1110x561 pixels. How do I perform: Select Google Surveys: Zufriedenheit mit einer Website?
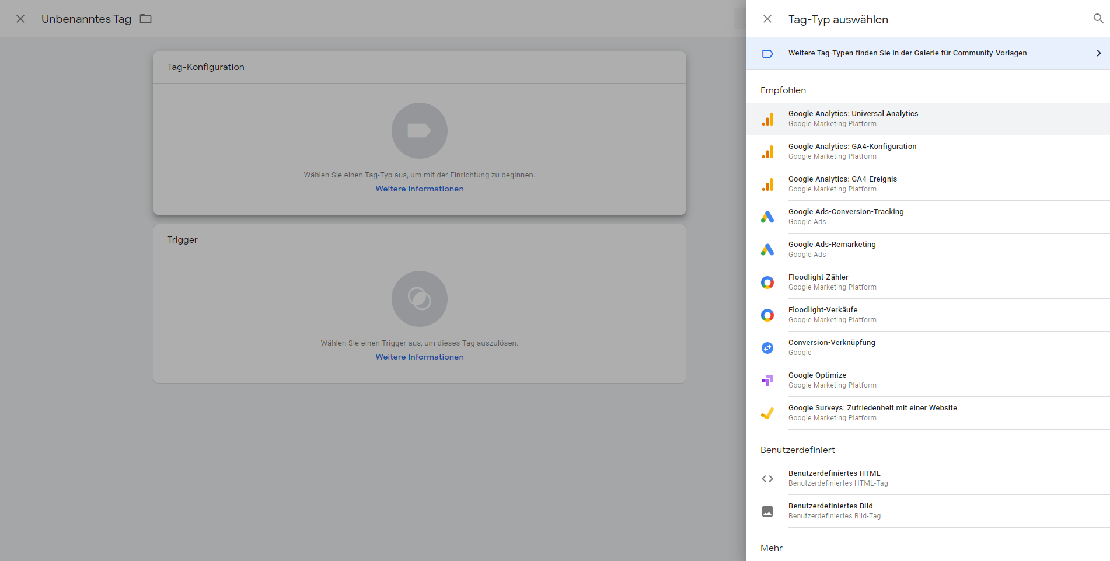point(928,413)
